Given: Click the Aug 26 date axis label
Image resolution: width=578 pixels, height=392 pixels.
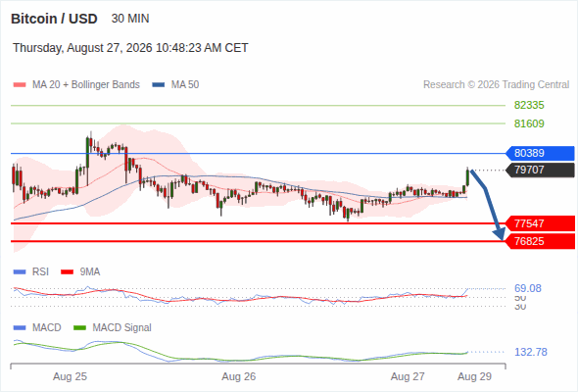Looking at the screenshot, I should tap(239, 376).
